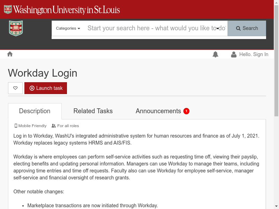Click Hello. Sign In link
The height and width of the screenshot is (209, 279).
[254, 54]
